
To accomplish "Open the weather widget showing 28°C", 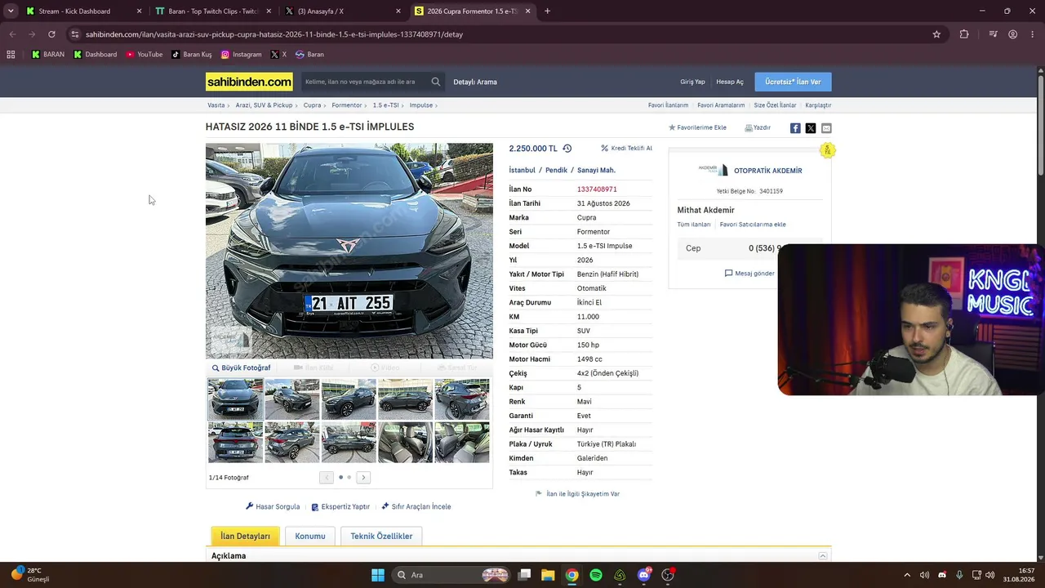I will tap(30, 575).
